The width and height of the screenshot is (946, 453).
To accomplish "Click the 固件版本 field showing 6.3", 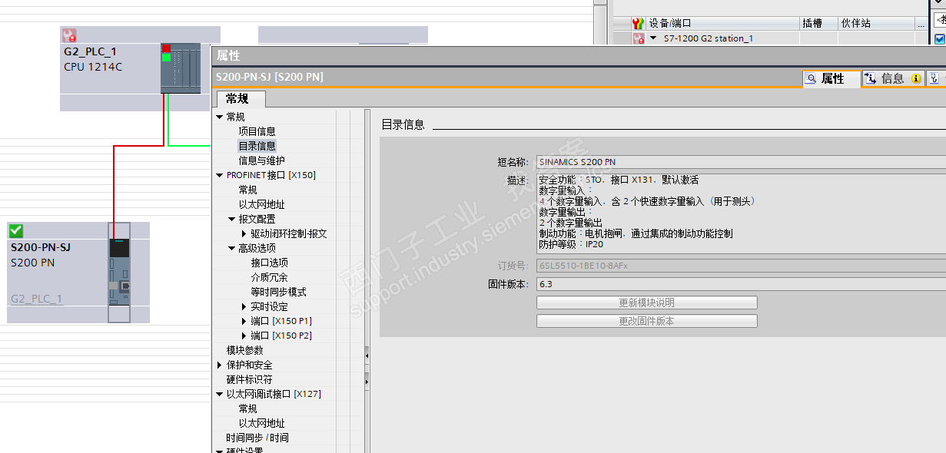I will [741, 284].
